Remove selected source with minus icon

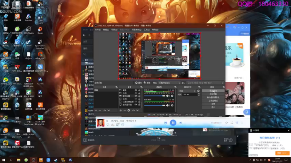[x=124, y=110]
